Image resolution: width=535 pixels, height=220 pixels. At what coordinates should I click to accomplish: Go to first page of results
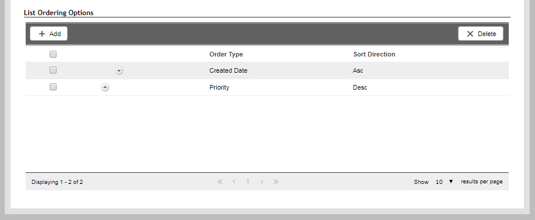coord(220,182)
